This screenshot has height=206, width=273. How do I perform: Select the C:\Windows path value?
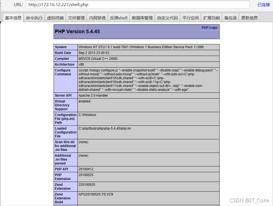click(x=87, y=115)
